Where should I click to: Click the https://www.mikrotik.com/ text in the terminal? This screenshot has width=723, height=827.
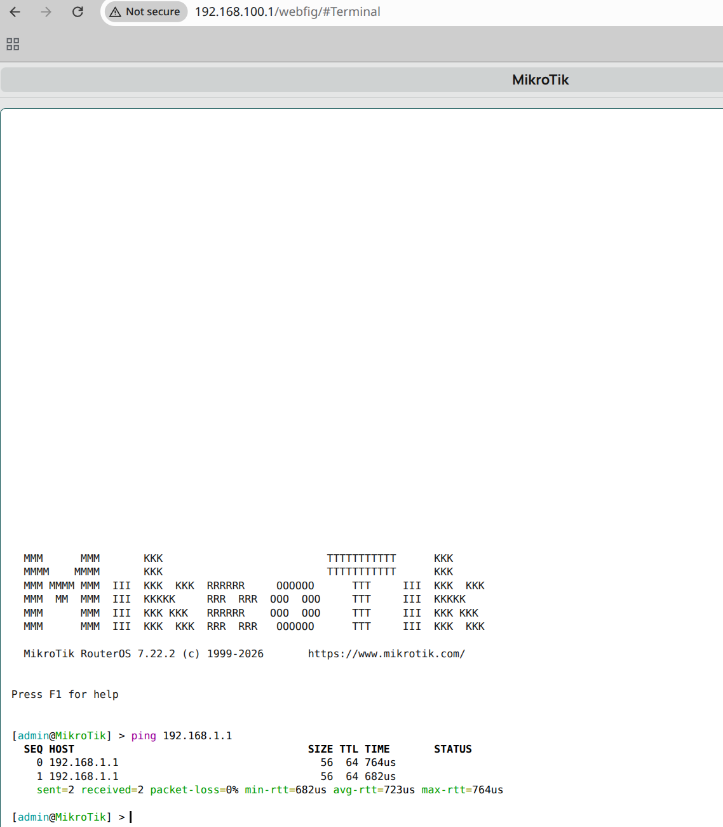pos(386,653)
